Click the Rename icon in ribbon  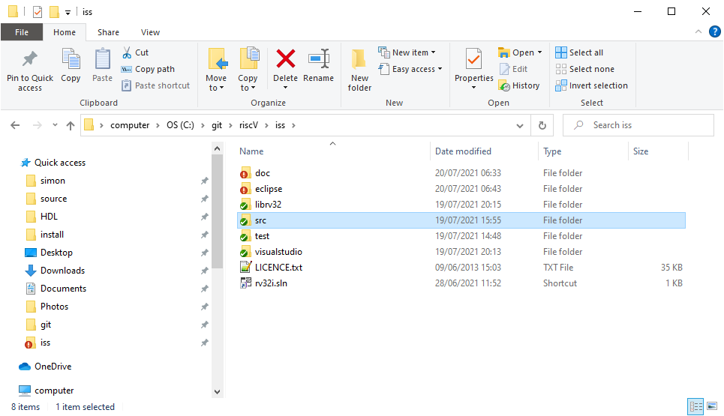(x=319, y=60)
